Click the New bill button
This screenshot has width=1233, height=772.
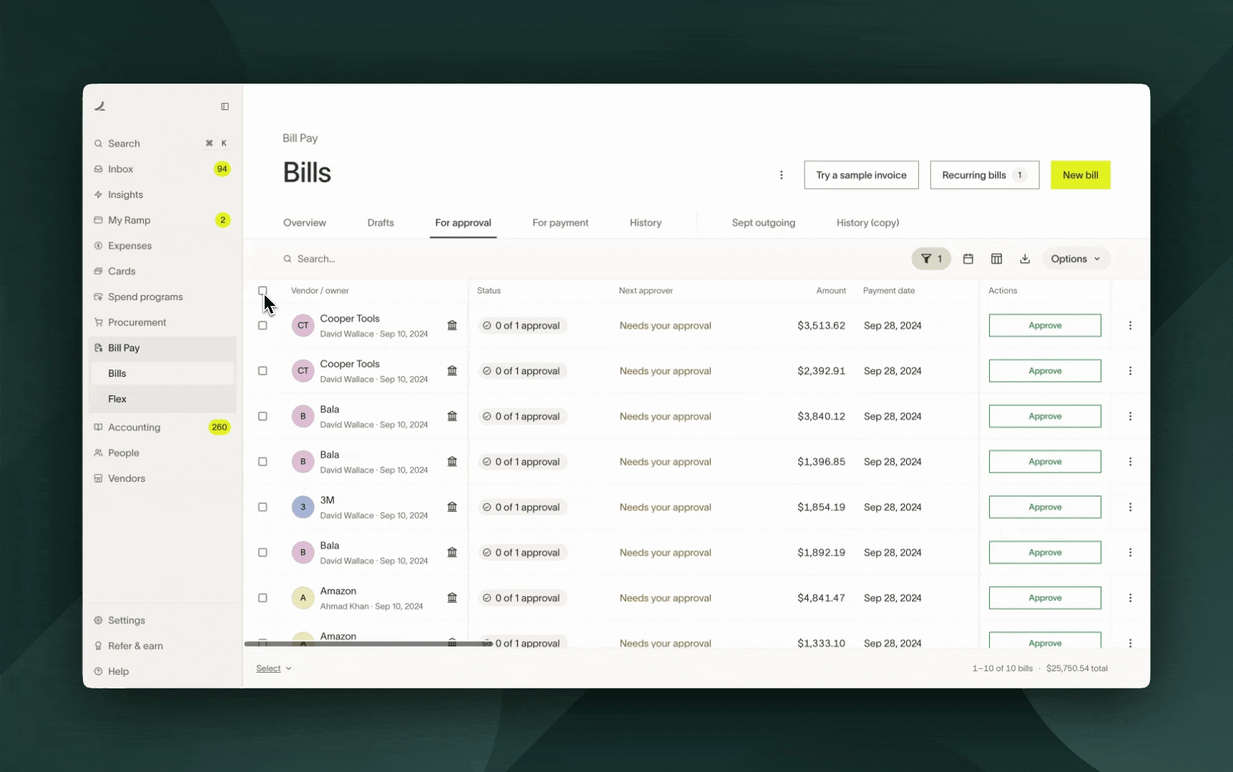[1080, 175]
